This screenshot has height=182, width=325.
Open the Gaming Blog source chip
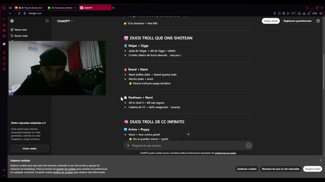pos(175,107)
